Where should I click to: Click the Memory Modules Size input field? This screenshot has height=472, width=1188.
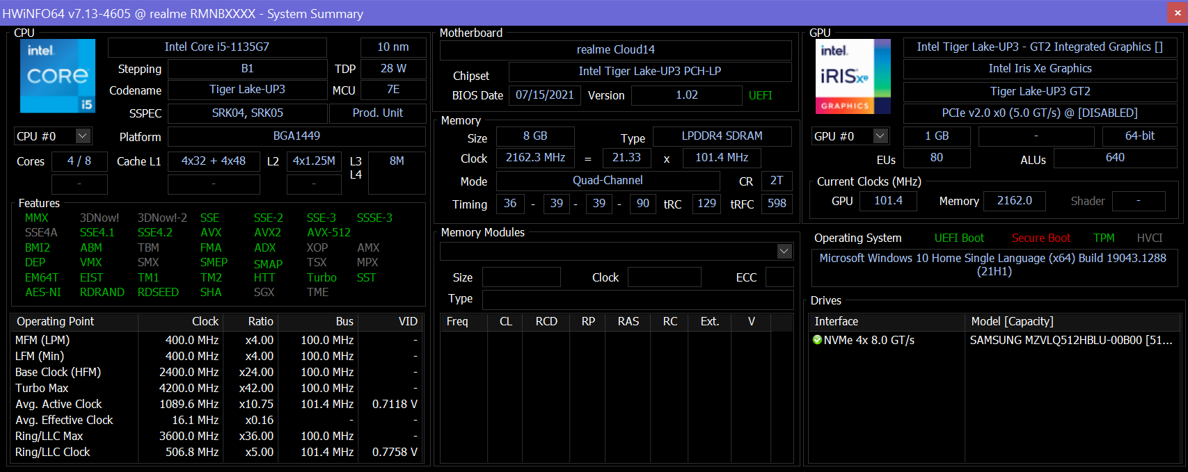point(521,277)
